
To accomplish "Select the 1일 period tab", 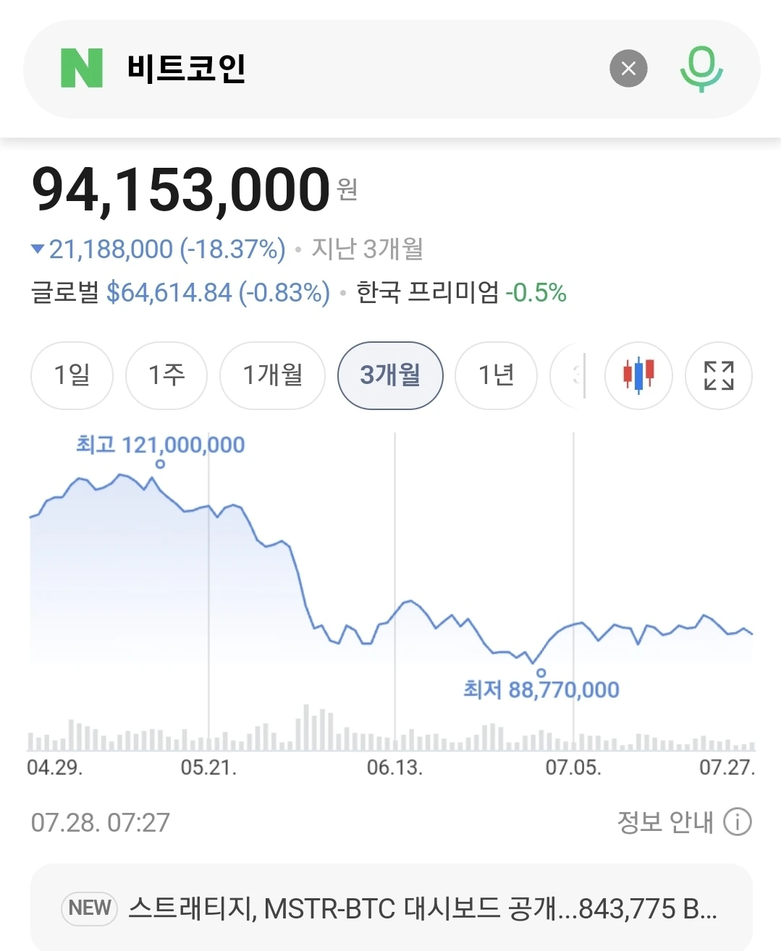I will 72,375.
